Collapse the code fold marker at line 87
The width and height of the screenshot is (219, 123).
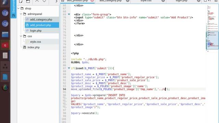69,68
